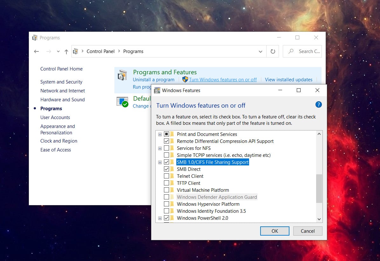This screenshot has width=380, height=261.
Task: Focus the Search Control Panel field
Action: (302, 51)
